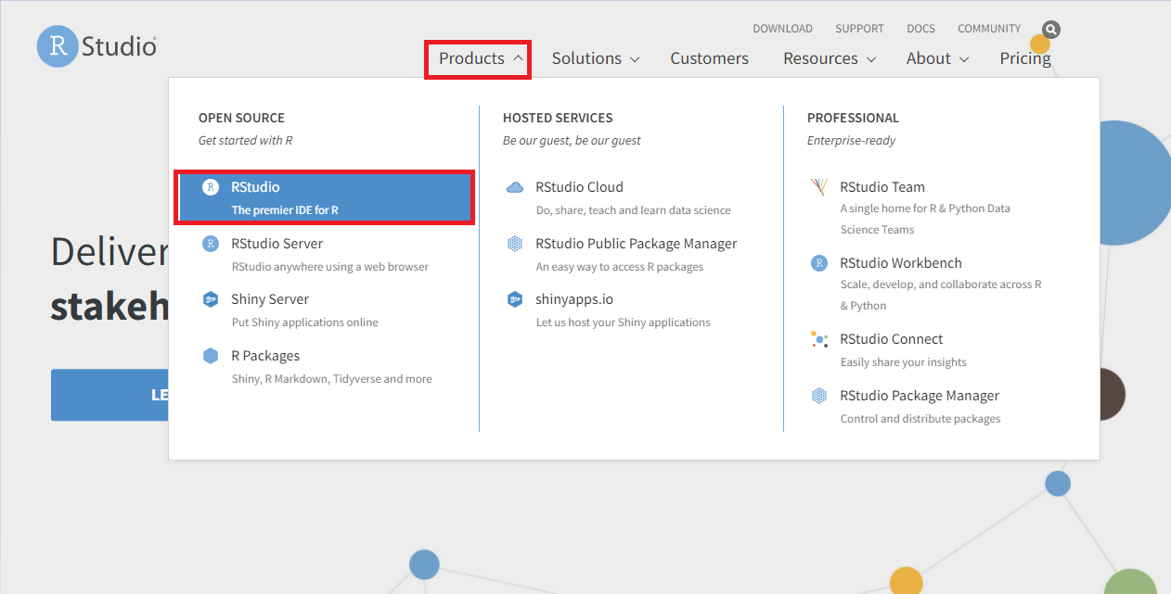Click the RStudio Cloud cloud icon
Viewport: 1171px width, 594px height.
pyautogui.click(x=515, y=187)
